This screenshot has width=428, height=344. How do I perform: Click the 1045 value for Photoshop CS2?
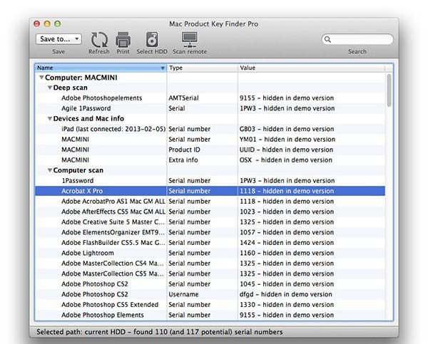pyautogui.click(x=287, y=284)
